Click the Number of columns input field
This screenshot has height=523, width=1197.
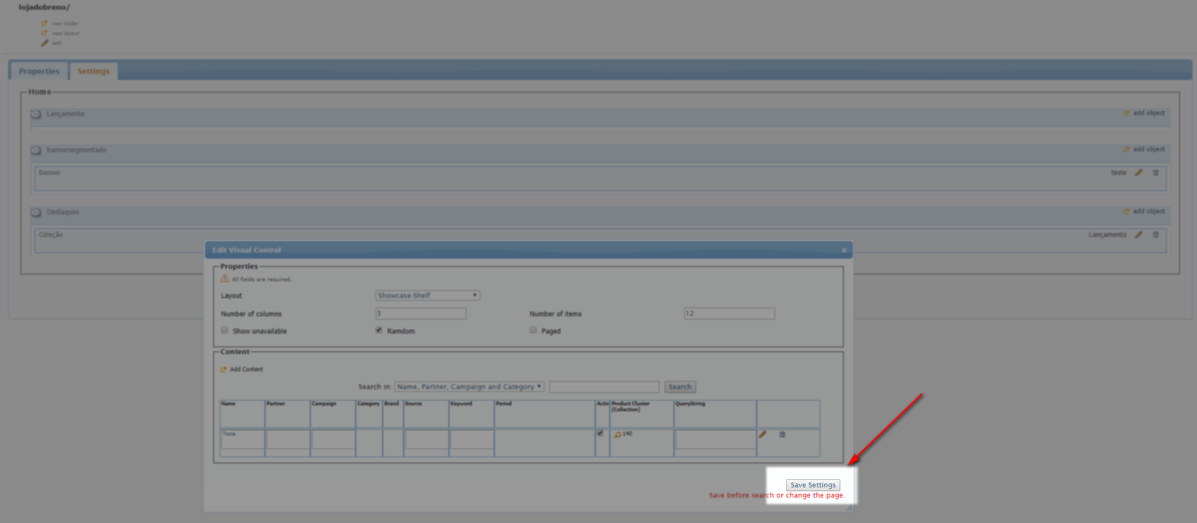tap(420, 314)
